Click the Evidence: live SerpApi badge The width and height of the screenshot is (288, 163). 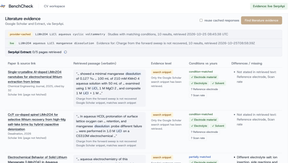click(x=269, y=6)
